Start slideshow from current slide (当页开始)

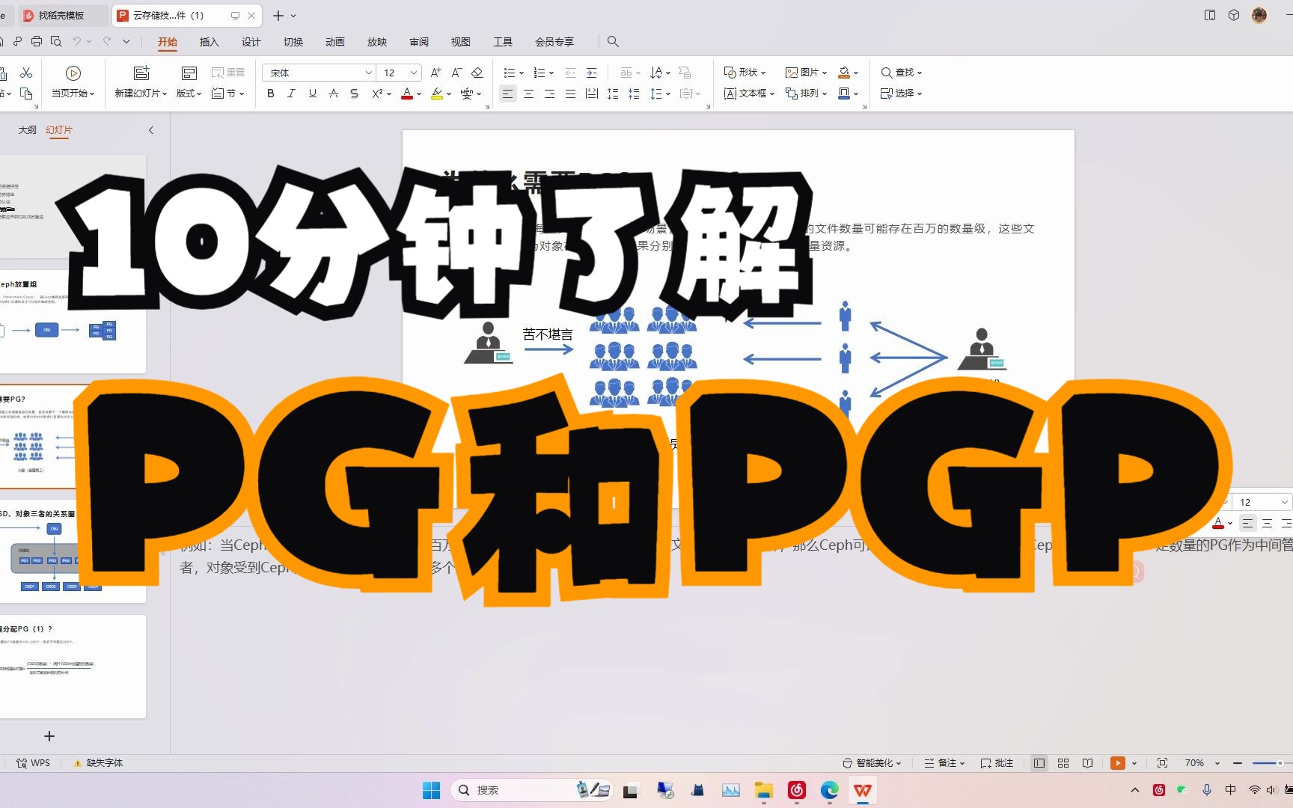73,82
